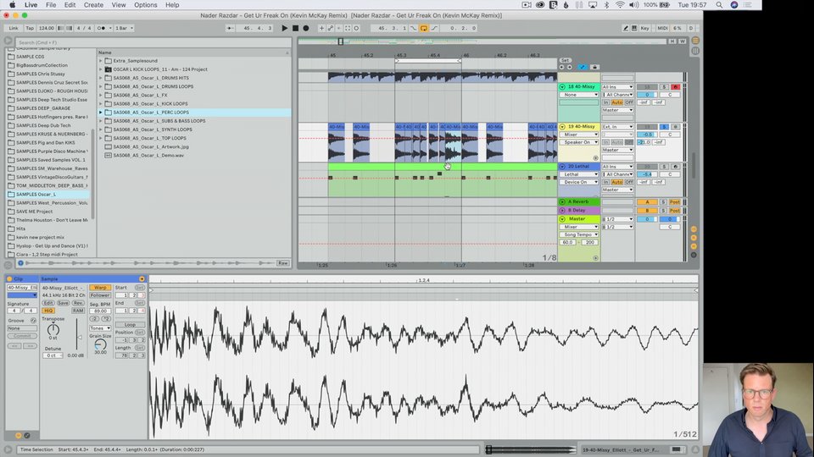Toggle the Follow playback arrow button

coord(230,28)
